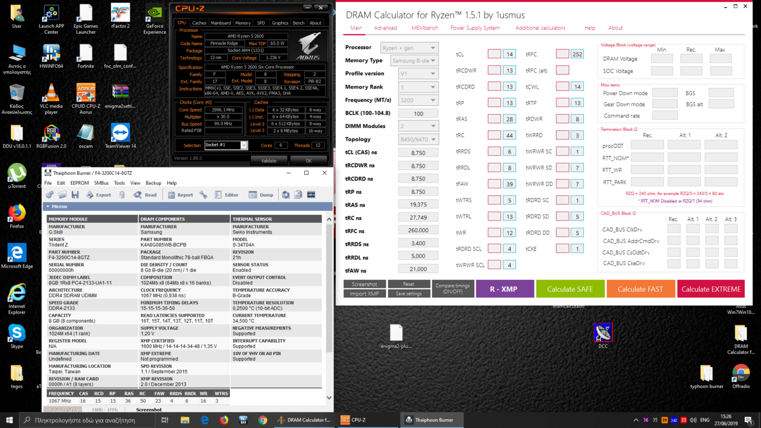The height and width of the screenshot is (428, 761).
Task: Open the CPUID CPU-Z Aorus desktop icon
Action: 86,99
